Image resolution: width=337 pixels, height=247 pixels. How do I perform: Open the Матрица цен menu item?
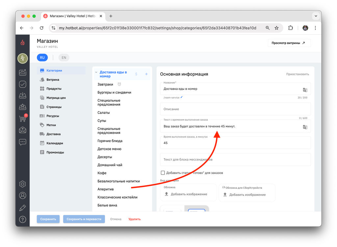point(61,98)
